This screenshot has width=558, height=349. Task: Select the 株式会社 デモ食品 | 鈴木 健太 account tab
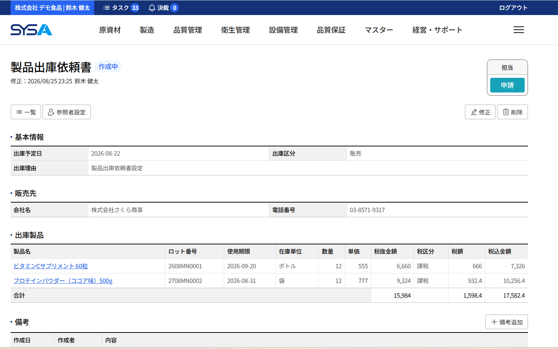(52, 8)
